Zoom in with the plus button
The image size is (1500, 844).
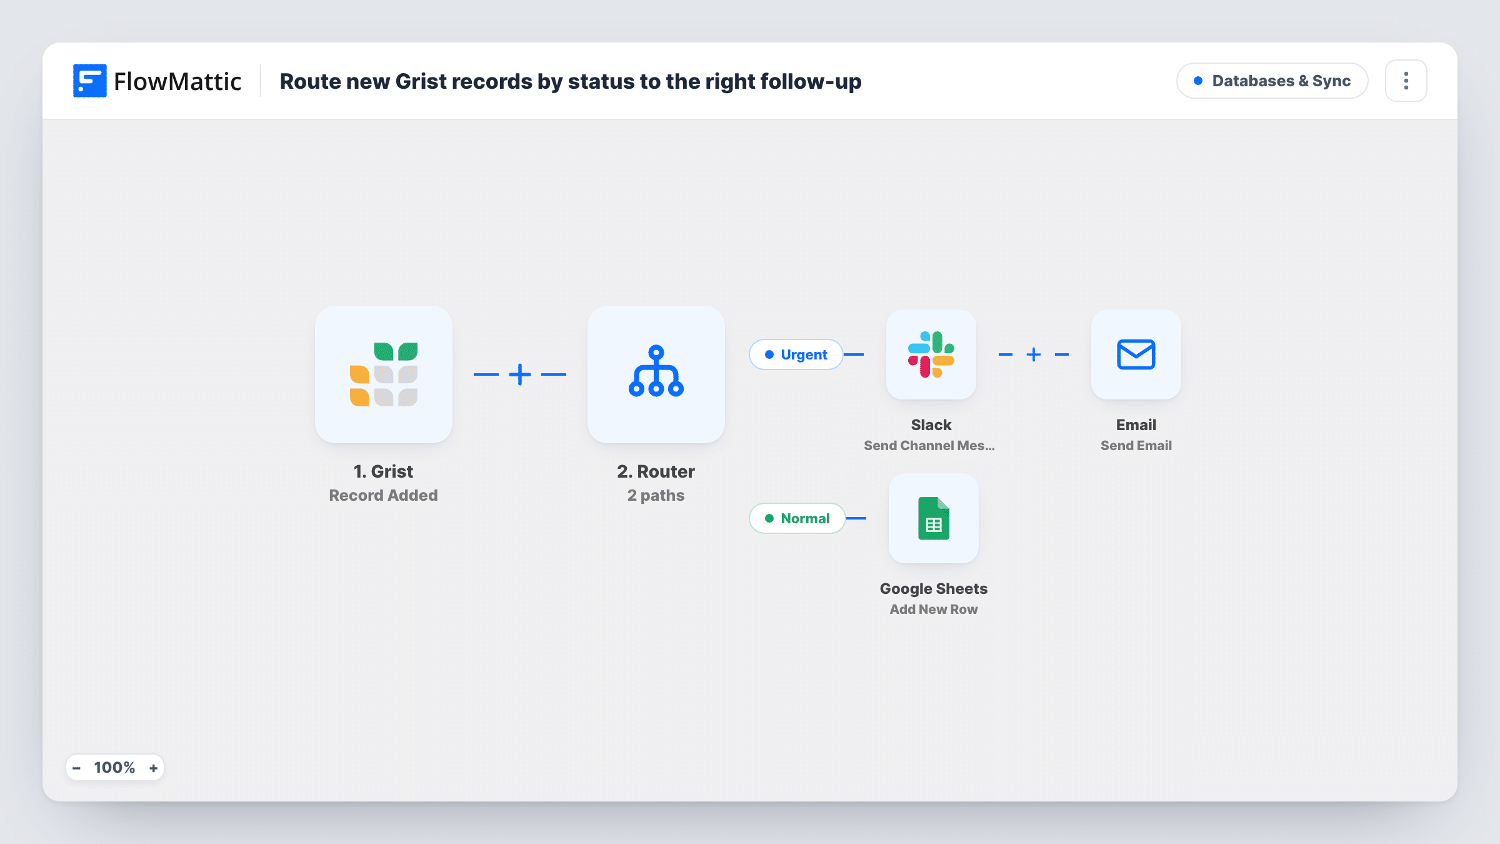pos(153,768)
